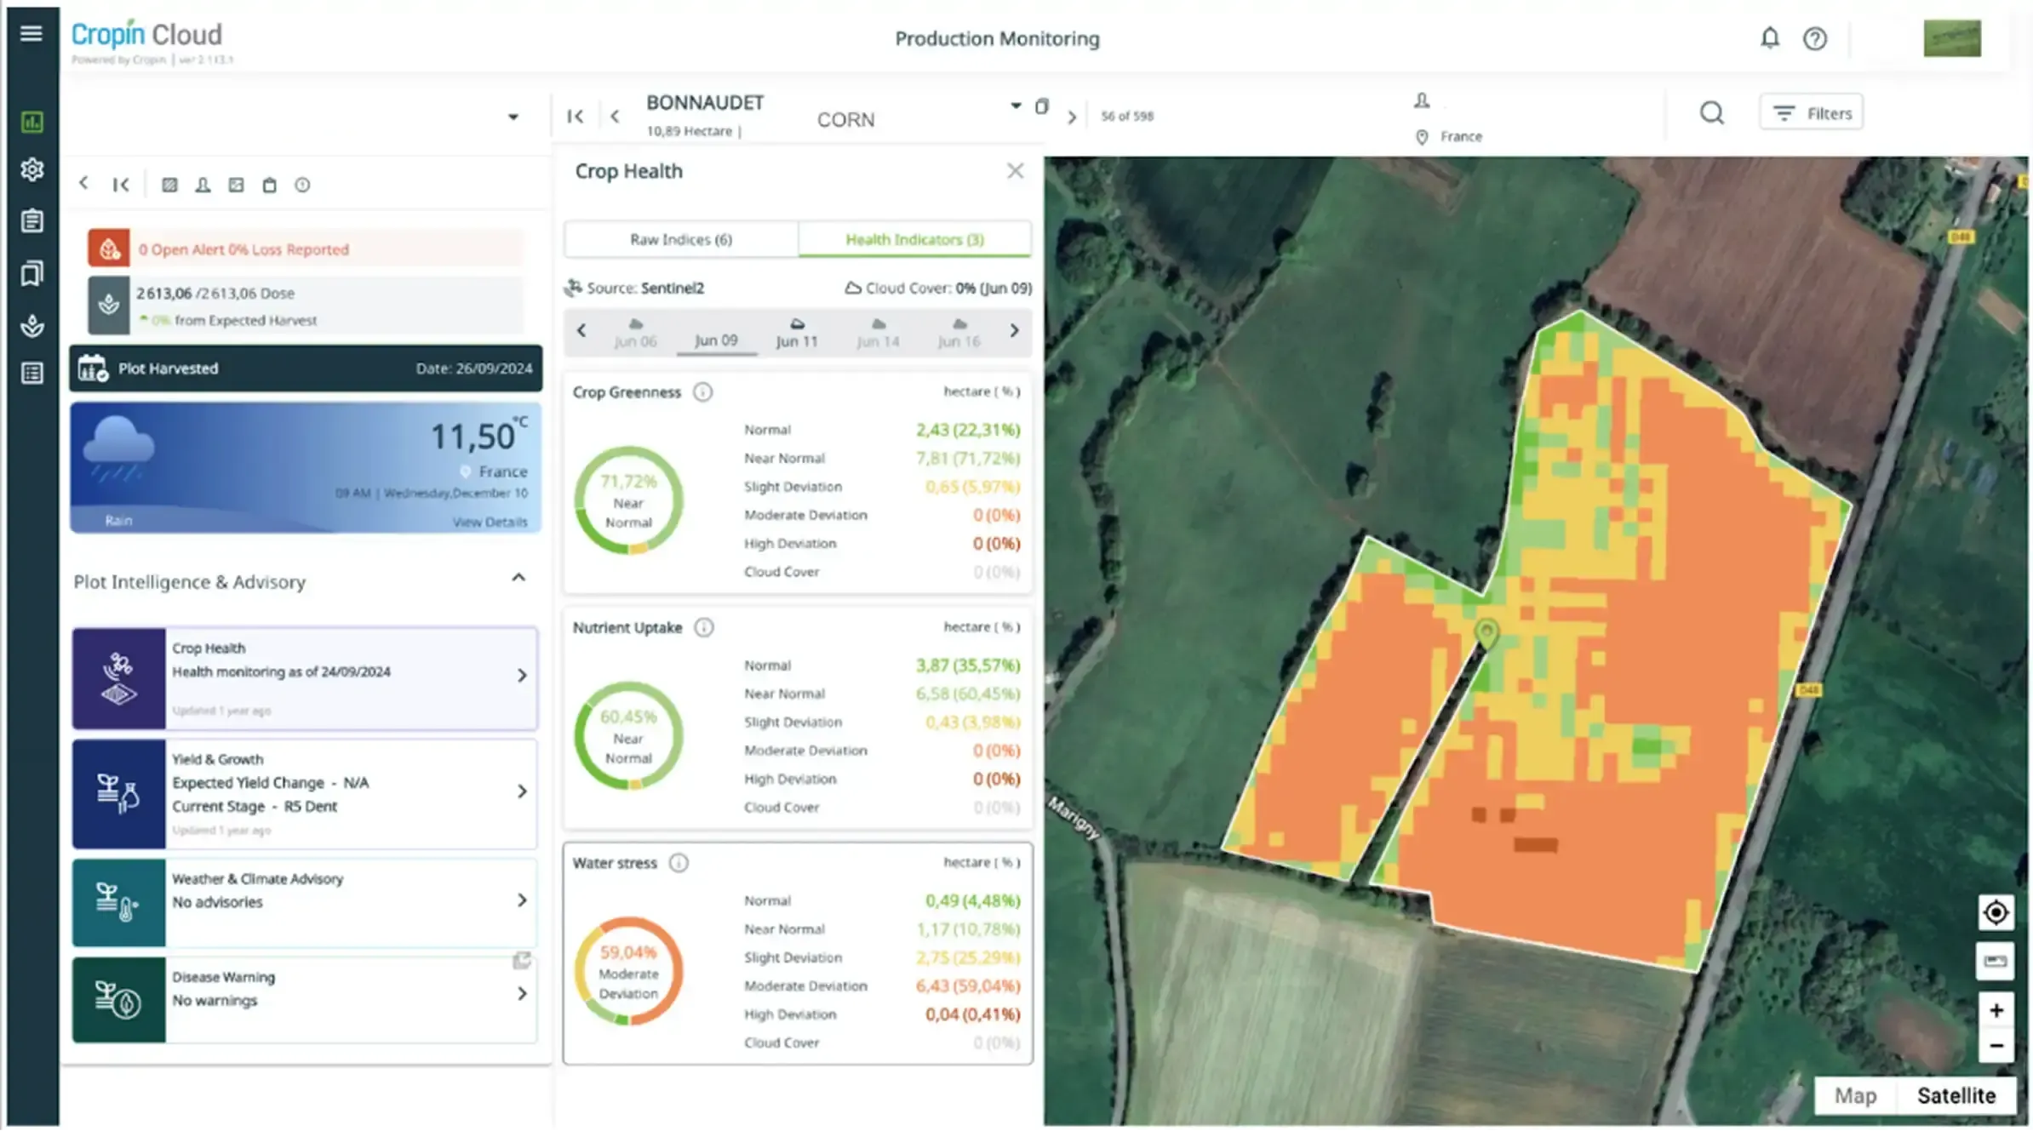
Task: Open the help question mark icon
Action: [x=1814, y=38]
